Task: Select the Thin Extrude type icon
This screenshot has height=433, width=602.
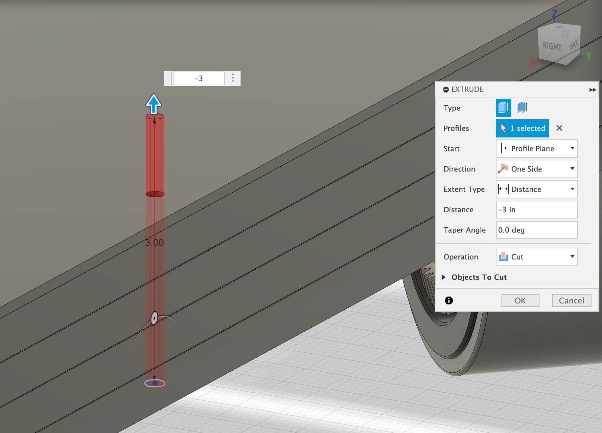Action: pos(522,108)
